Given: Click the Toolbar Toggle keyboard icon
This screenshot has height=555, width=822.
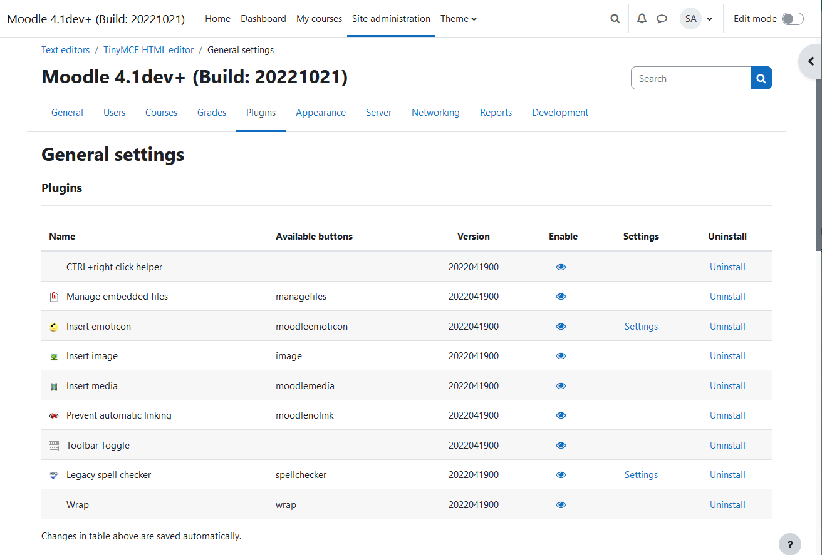Looking at the screenshot, I should [54, 446].
